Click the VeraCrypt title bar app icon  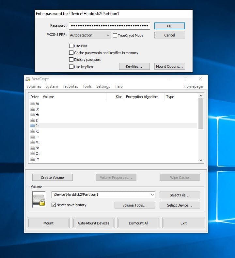pyautogui.click(x=28, y=79)
